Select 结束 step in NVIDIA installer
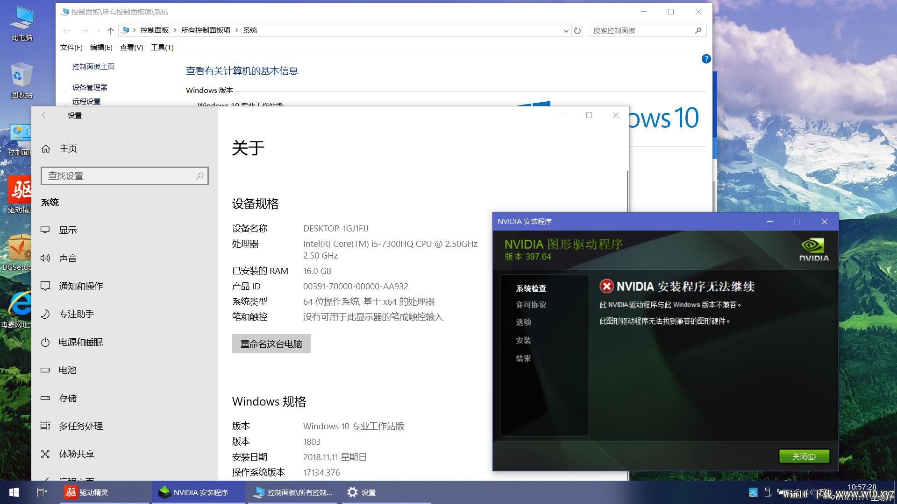This screenshot has width=897, height=504. [523, 358]
